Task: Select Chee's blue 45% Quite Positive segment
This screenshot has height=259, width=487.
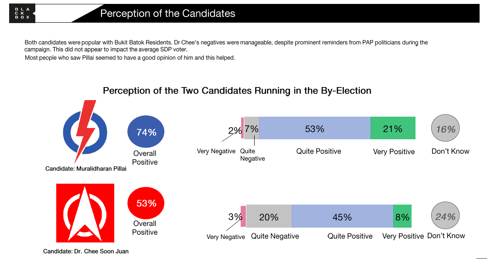Action: [342, 216]
